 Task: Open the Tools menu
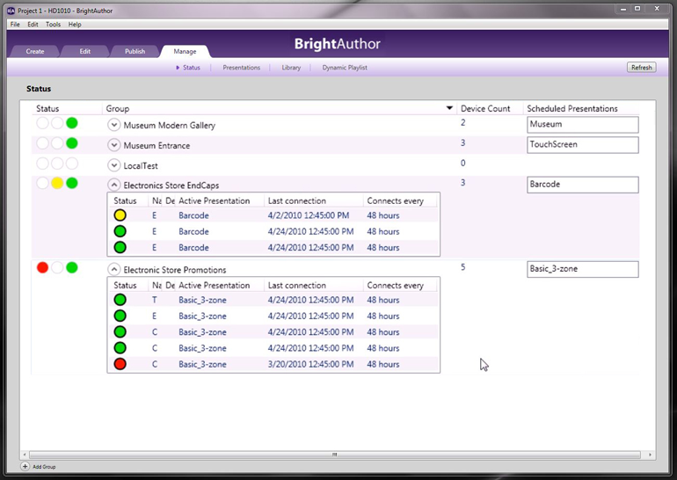[53, 25]
